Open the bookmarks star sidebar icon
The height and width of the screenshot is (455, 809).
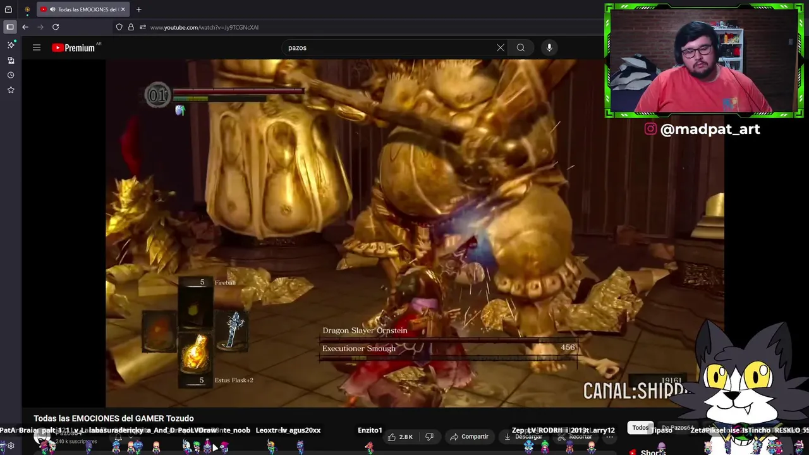tap(11, 90)
